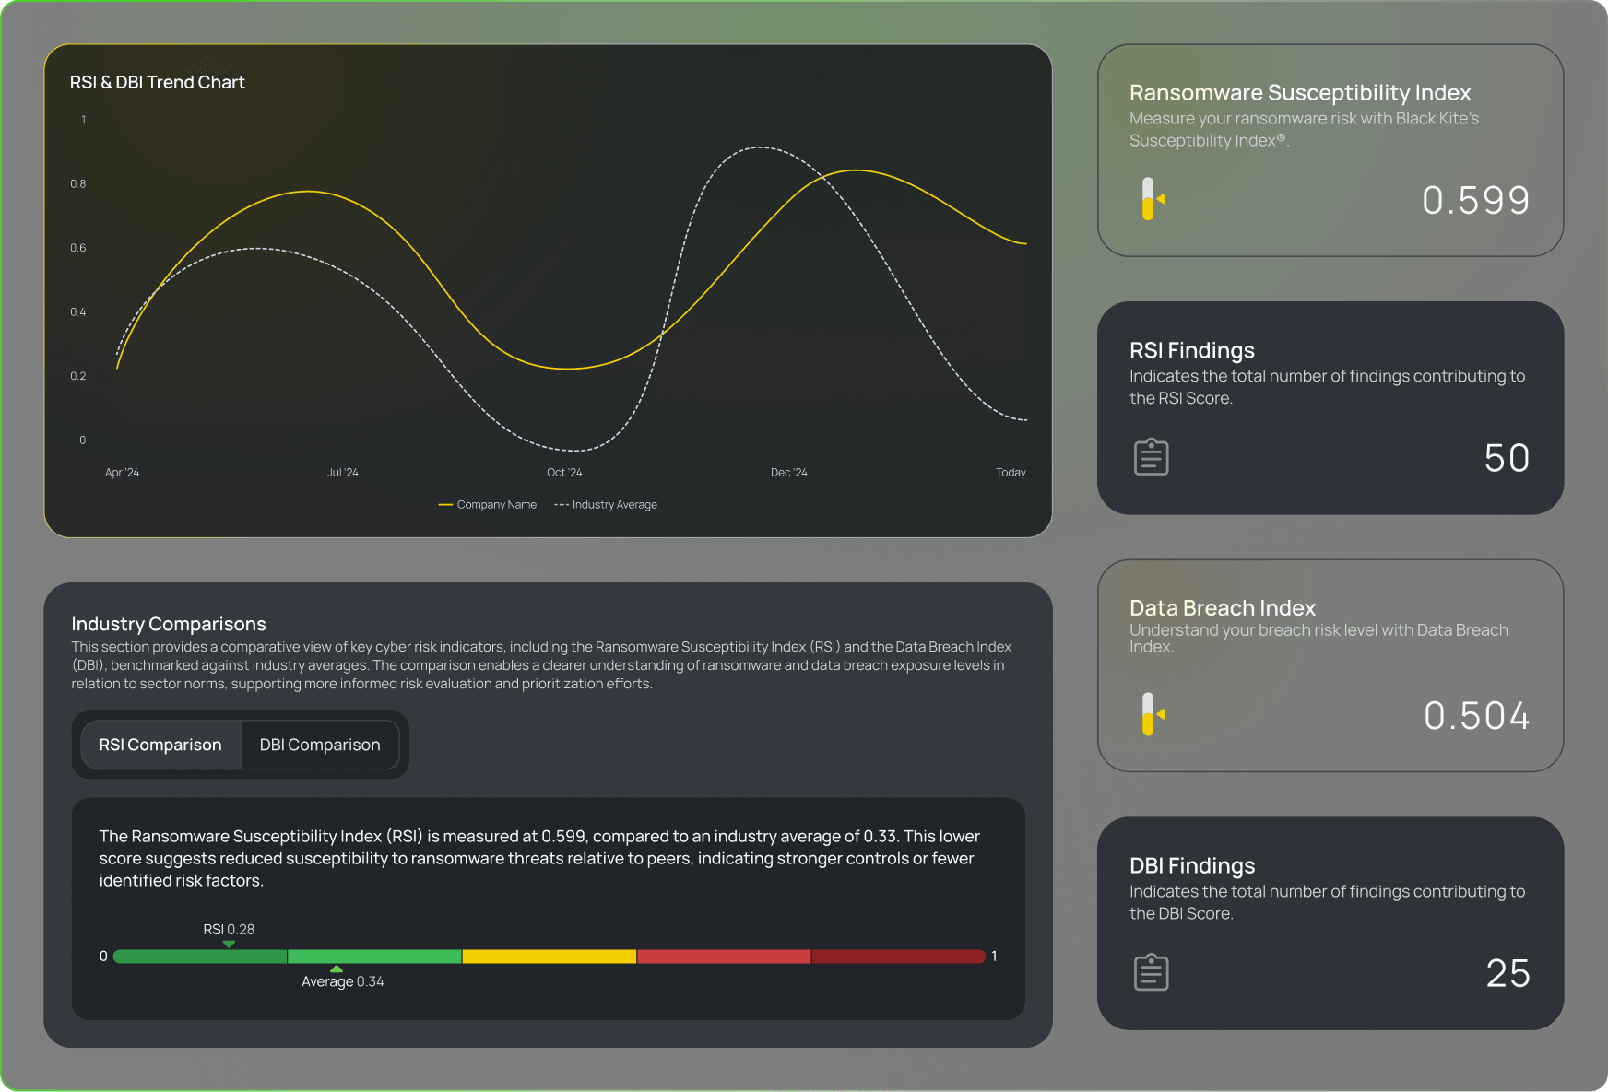This screenshot has width=1608, height=1092.
Task: Click the clipboard icon in RSI Findings card
Action: tap(1151, 457)
